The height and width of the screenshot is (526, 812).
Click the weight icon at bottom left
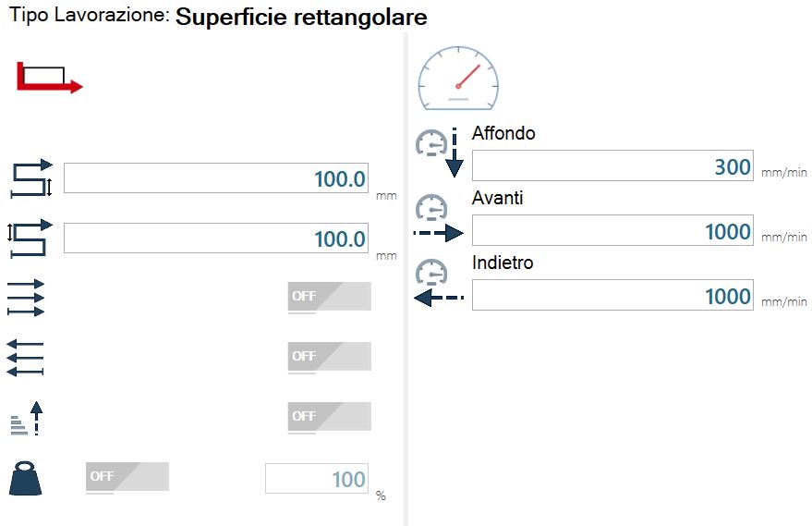point(25,478)
